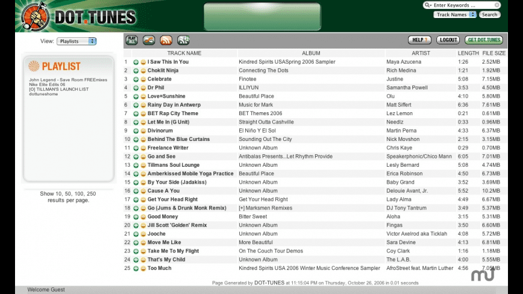Click orange icon beside Move Me Like
523x294 pixels.
coord(143,243)
